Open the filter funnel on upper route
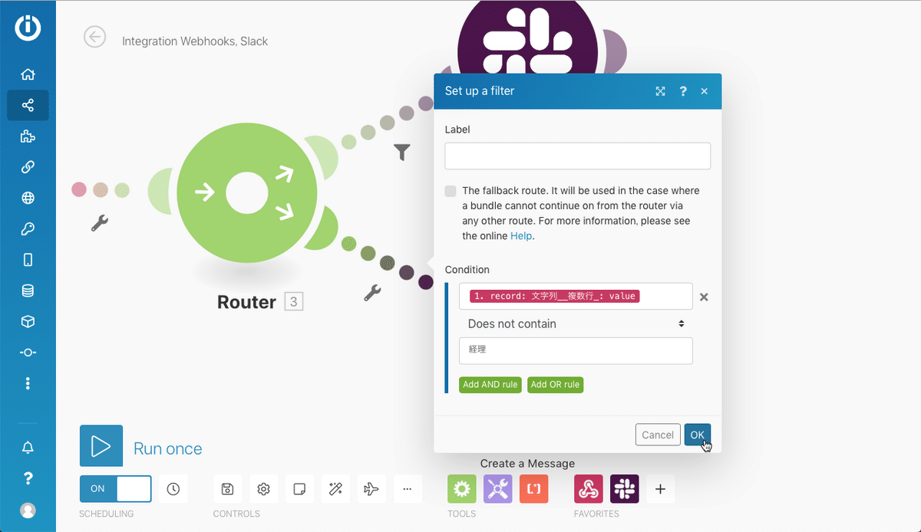This screenshot has height=532, width=921. 402,152
